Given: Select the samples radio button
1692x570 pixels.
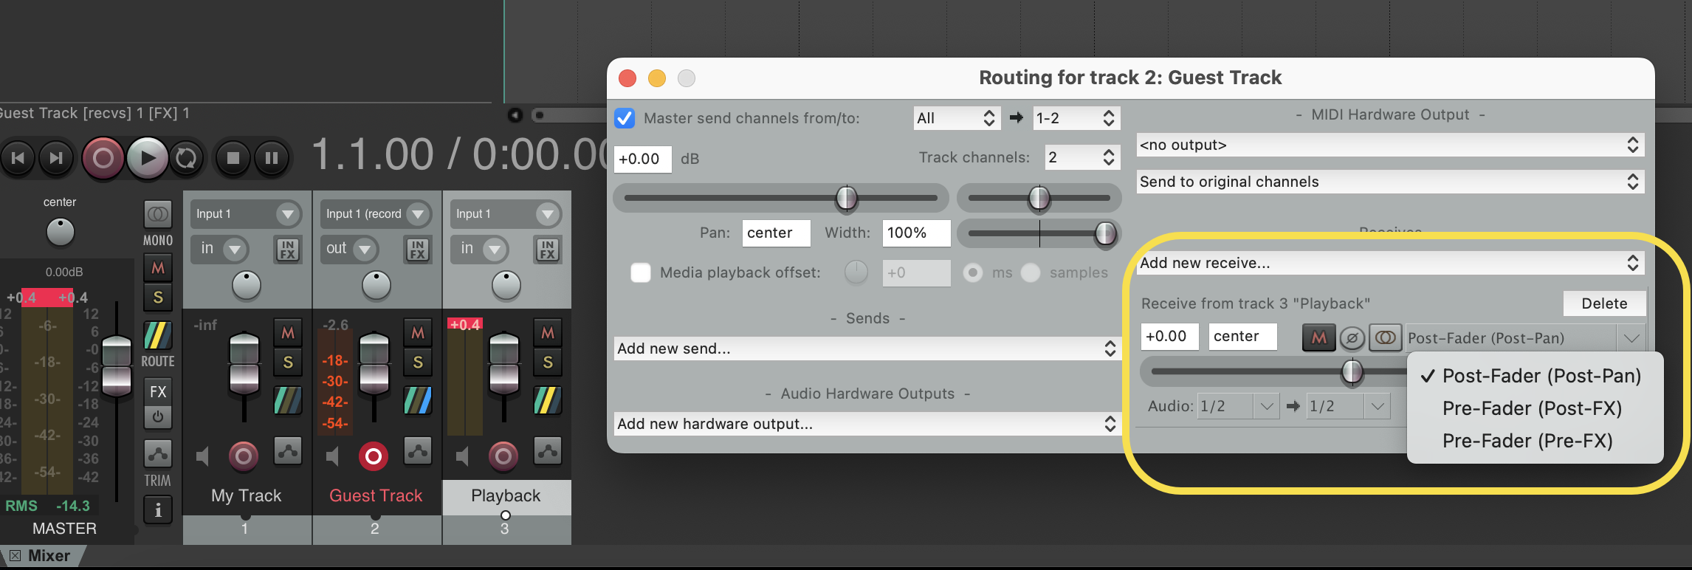Looking at the screenshot, I should (x=1031, y=272).
